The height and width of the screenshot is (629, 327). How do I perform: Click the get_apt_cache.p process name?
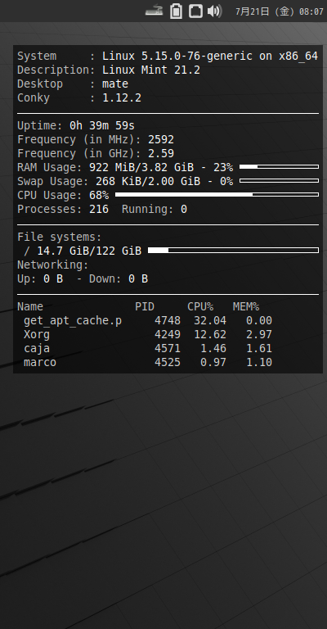point(73,321)
